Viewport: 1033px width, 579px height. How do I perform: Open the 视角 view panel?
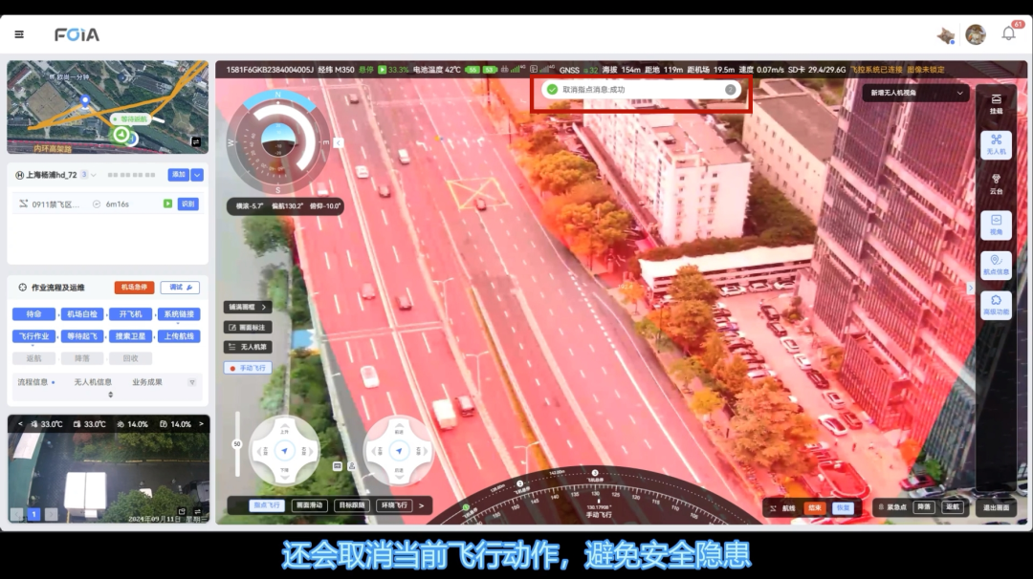(x=996, y=225)
